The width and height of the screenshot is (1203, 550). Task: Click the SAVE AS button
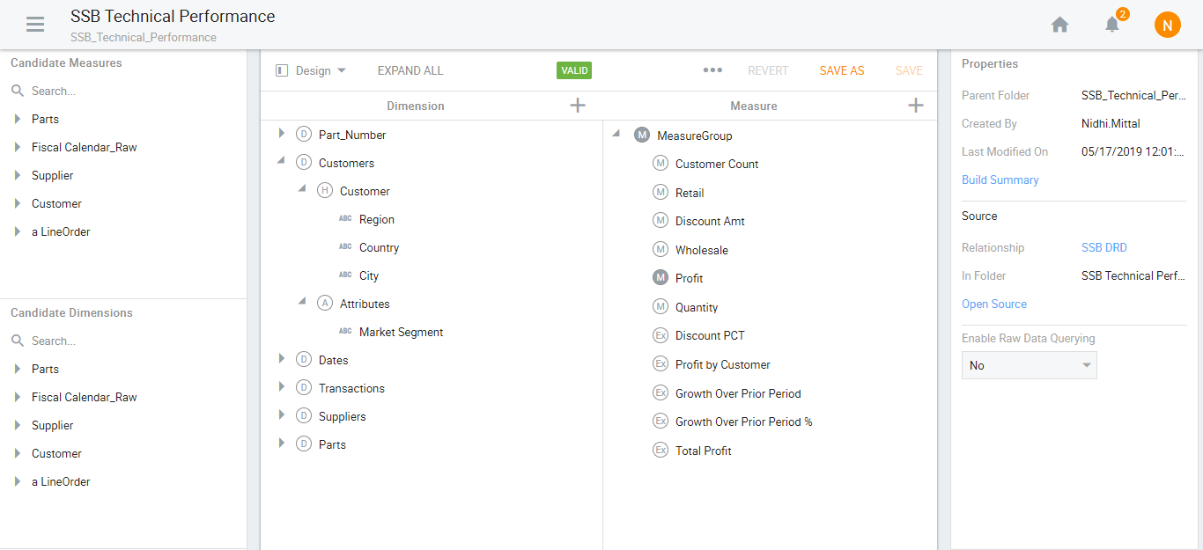point(841,70)
